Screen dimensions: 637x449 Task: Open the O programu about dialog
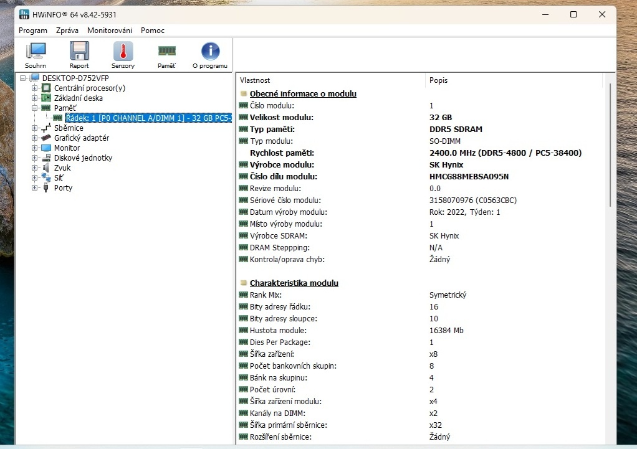[210, 54]
